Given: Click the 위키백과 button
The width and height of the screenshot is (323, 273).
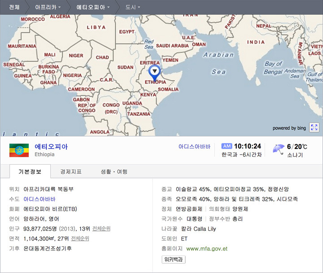Looking at the screenshot, I should 174,259.
